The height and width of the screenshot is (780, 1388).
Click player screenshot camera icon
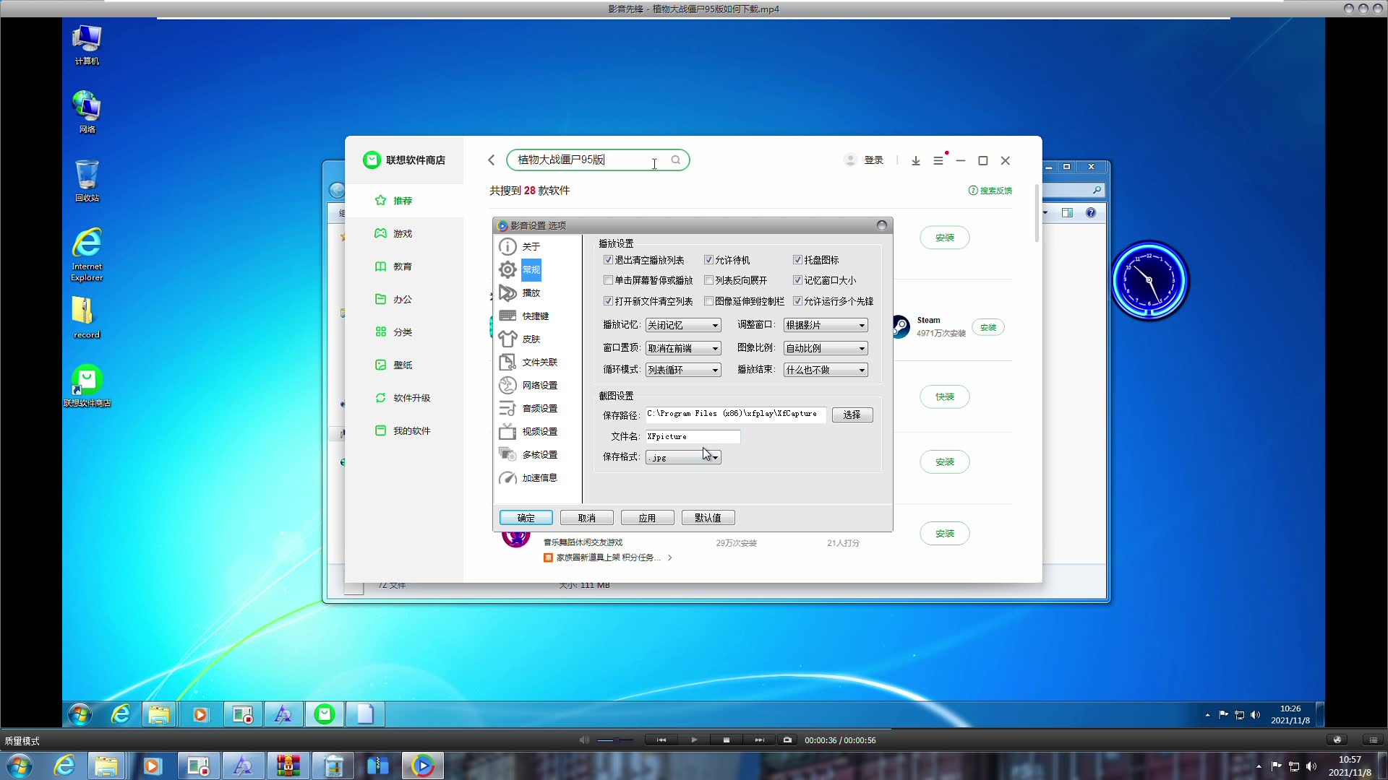787,740
